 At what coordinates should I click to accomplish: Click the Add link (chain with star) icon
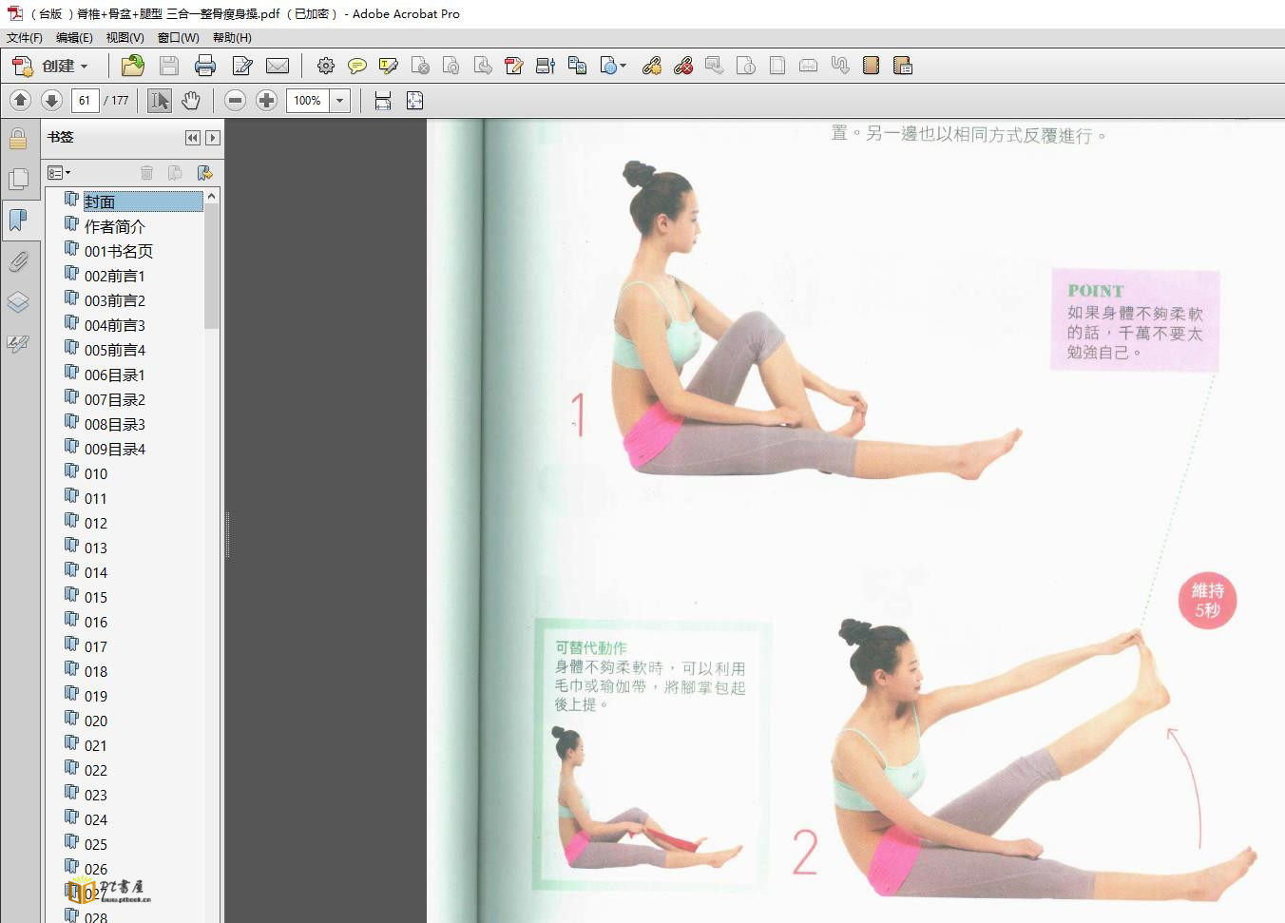pos(652,66)
